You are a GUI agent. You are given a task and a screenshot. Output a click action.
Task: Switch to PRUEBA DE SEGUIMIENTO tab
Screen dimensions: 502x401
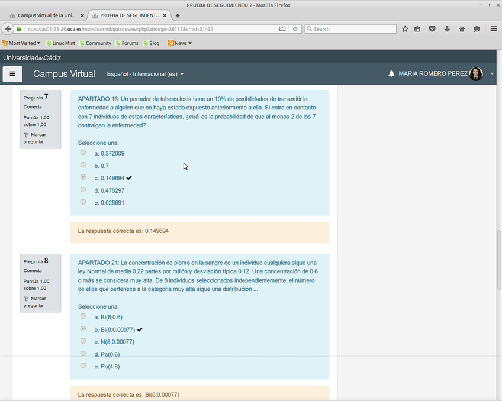point(130,15)
